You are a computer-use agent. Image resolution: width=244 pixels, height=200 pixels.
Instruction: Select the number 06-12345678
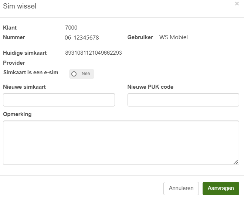click(x=82, y=37)
